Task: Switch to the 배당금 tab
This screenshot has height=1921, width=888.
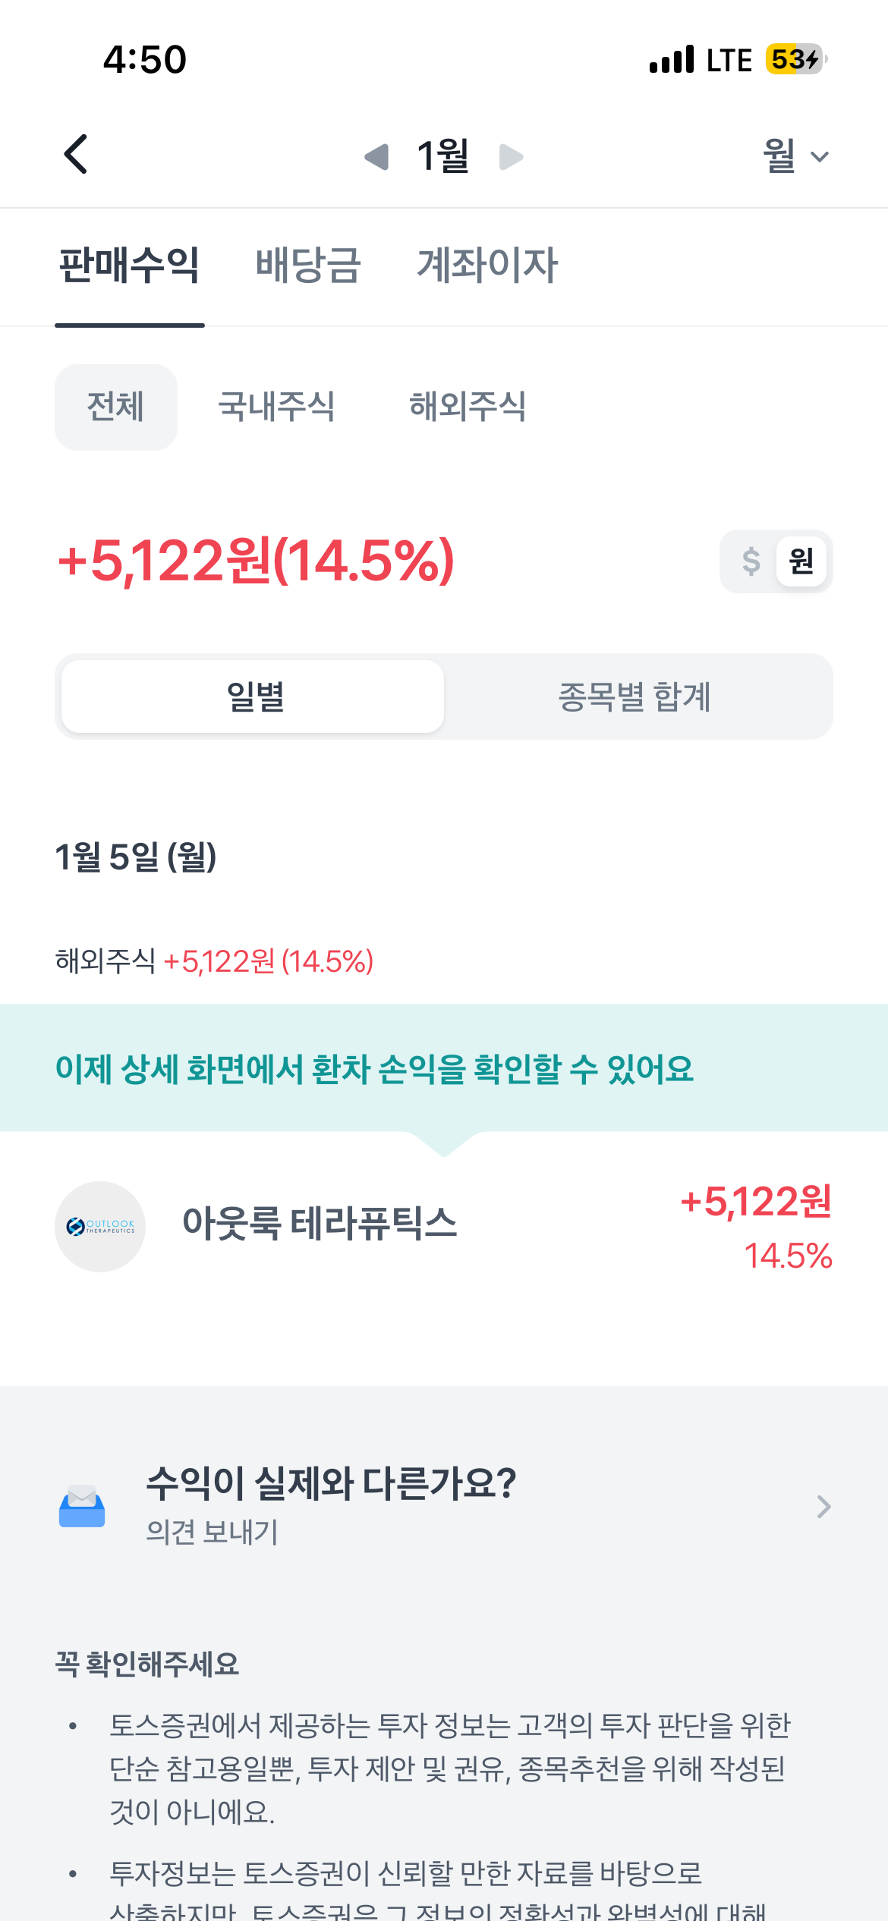Action: 308,266
